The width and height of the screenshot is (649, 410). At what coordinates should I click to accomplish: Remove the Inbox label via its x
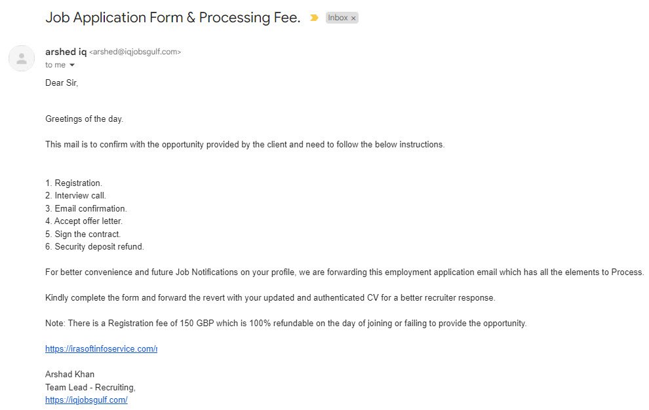(x=353, y=18)
